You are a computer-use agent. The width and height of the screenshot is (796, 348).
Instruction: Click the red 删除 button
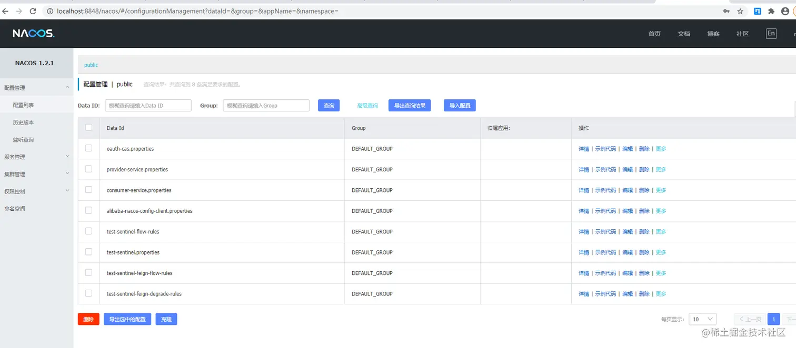(x=88, y=319)
